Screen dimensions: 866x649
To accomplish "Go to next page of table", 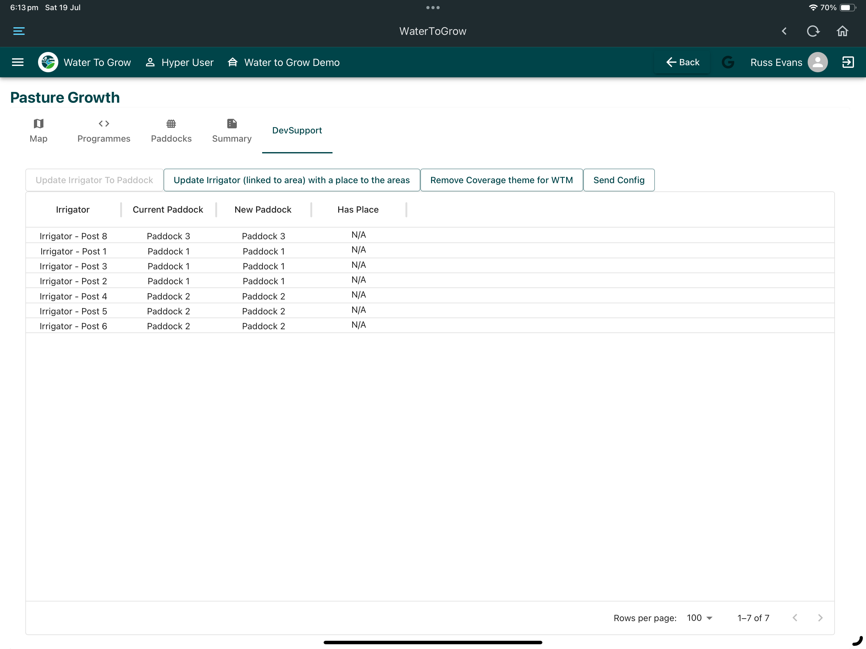I will (820, 618).
